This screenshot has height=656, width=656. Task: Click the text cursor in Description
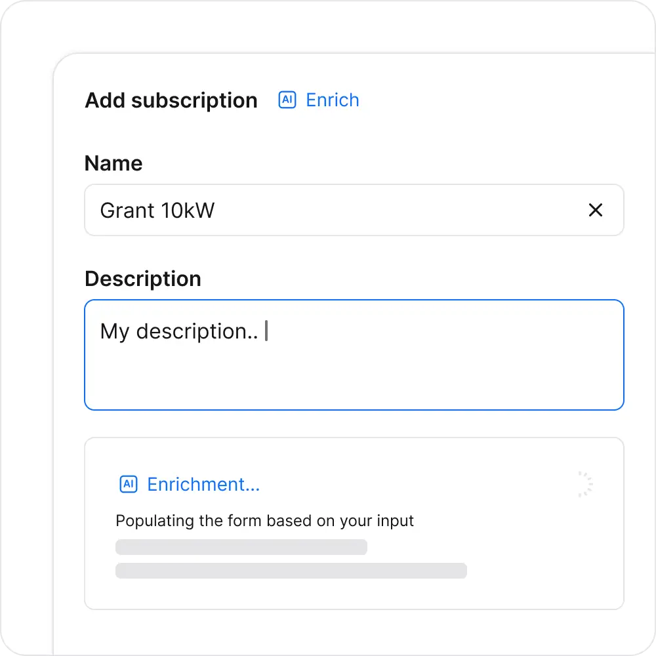266,331
